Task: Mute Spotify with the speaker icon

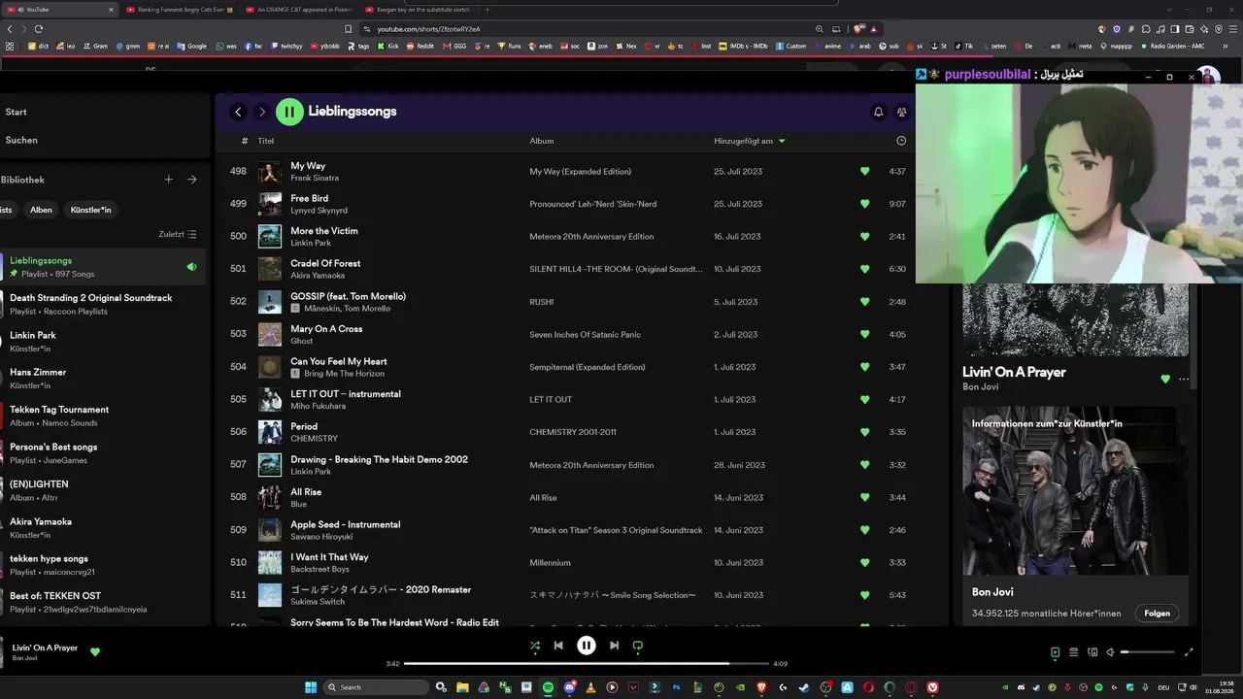Action: 1110,652
